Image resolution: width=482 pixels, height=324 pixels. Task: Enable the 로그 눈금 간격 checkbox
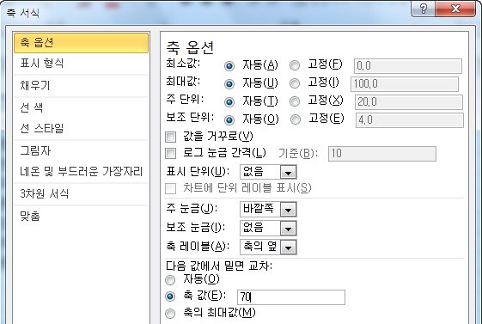[171, 153]
